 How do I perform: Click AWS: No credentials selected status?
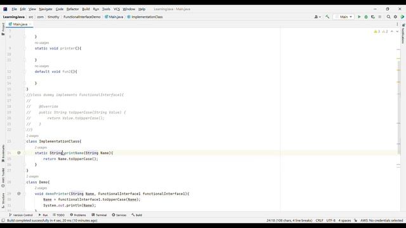(x=382, y=220)
